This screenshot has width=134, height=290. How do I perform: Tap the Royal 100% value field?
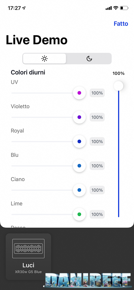[97, 142]
